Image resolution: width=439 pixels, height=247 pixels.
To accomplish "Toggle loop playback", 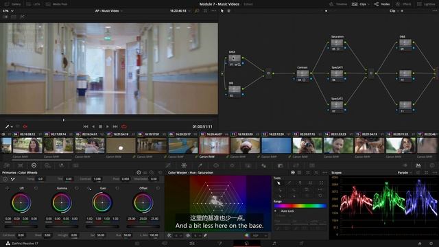I will [x=124, y=126].
